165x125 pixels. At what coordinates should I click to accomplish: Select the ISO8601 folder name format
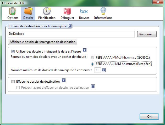pyautogui.click(x=92, y=58)
